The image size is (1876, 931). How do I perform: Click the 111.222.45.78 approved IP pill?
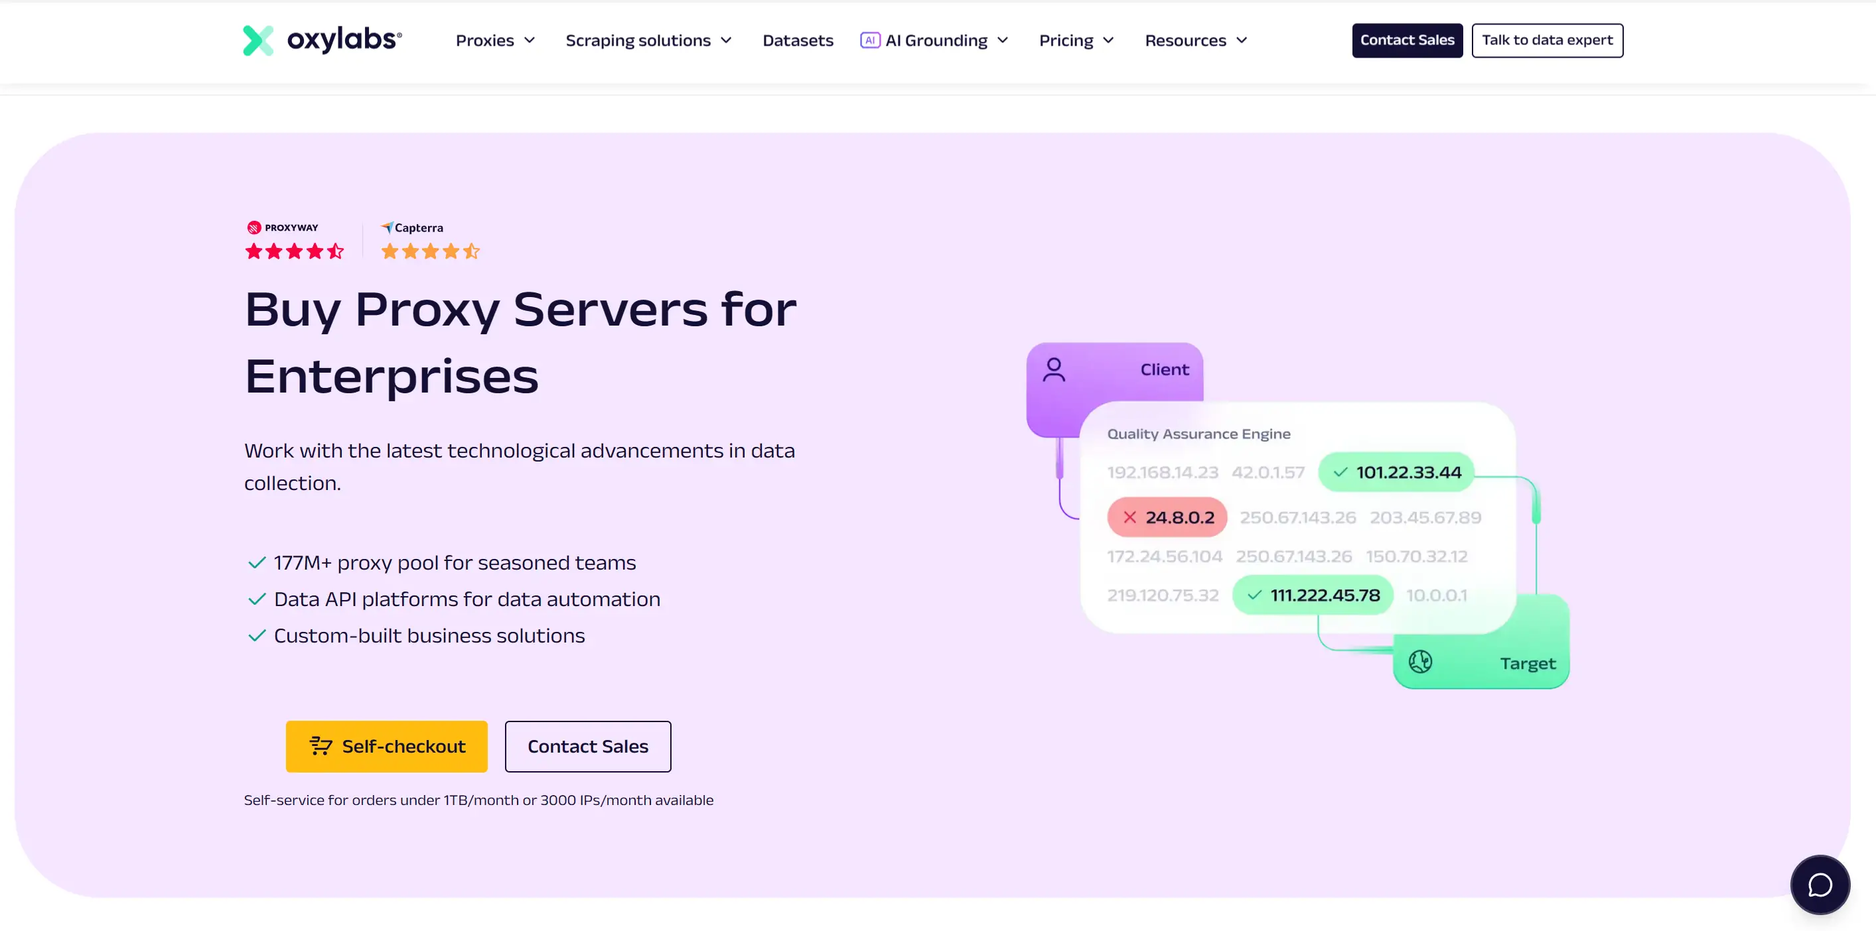pyautogui.click(x=1313, y=595)
